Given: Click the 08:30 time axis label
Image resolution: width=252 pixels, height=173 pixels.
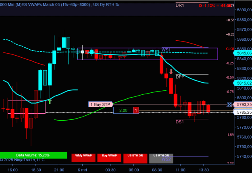Looking at the screenshot, I should pos(157,170).
